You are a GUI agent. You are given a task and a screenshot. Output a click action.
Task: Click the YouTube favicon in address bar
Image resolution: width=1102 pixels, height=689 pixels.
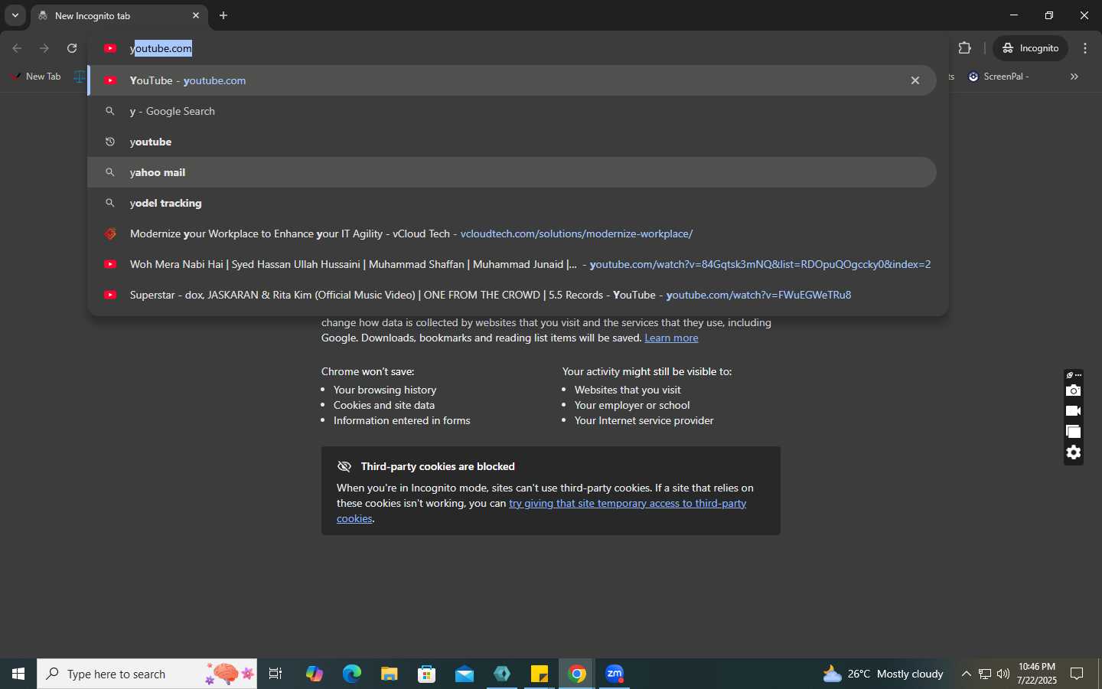[x=110, y=48]
